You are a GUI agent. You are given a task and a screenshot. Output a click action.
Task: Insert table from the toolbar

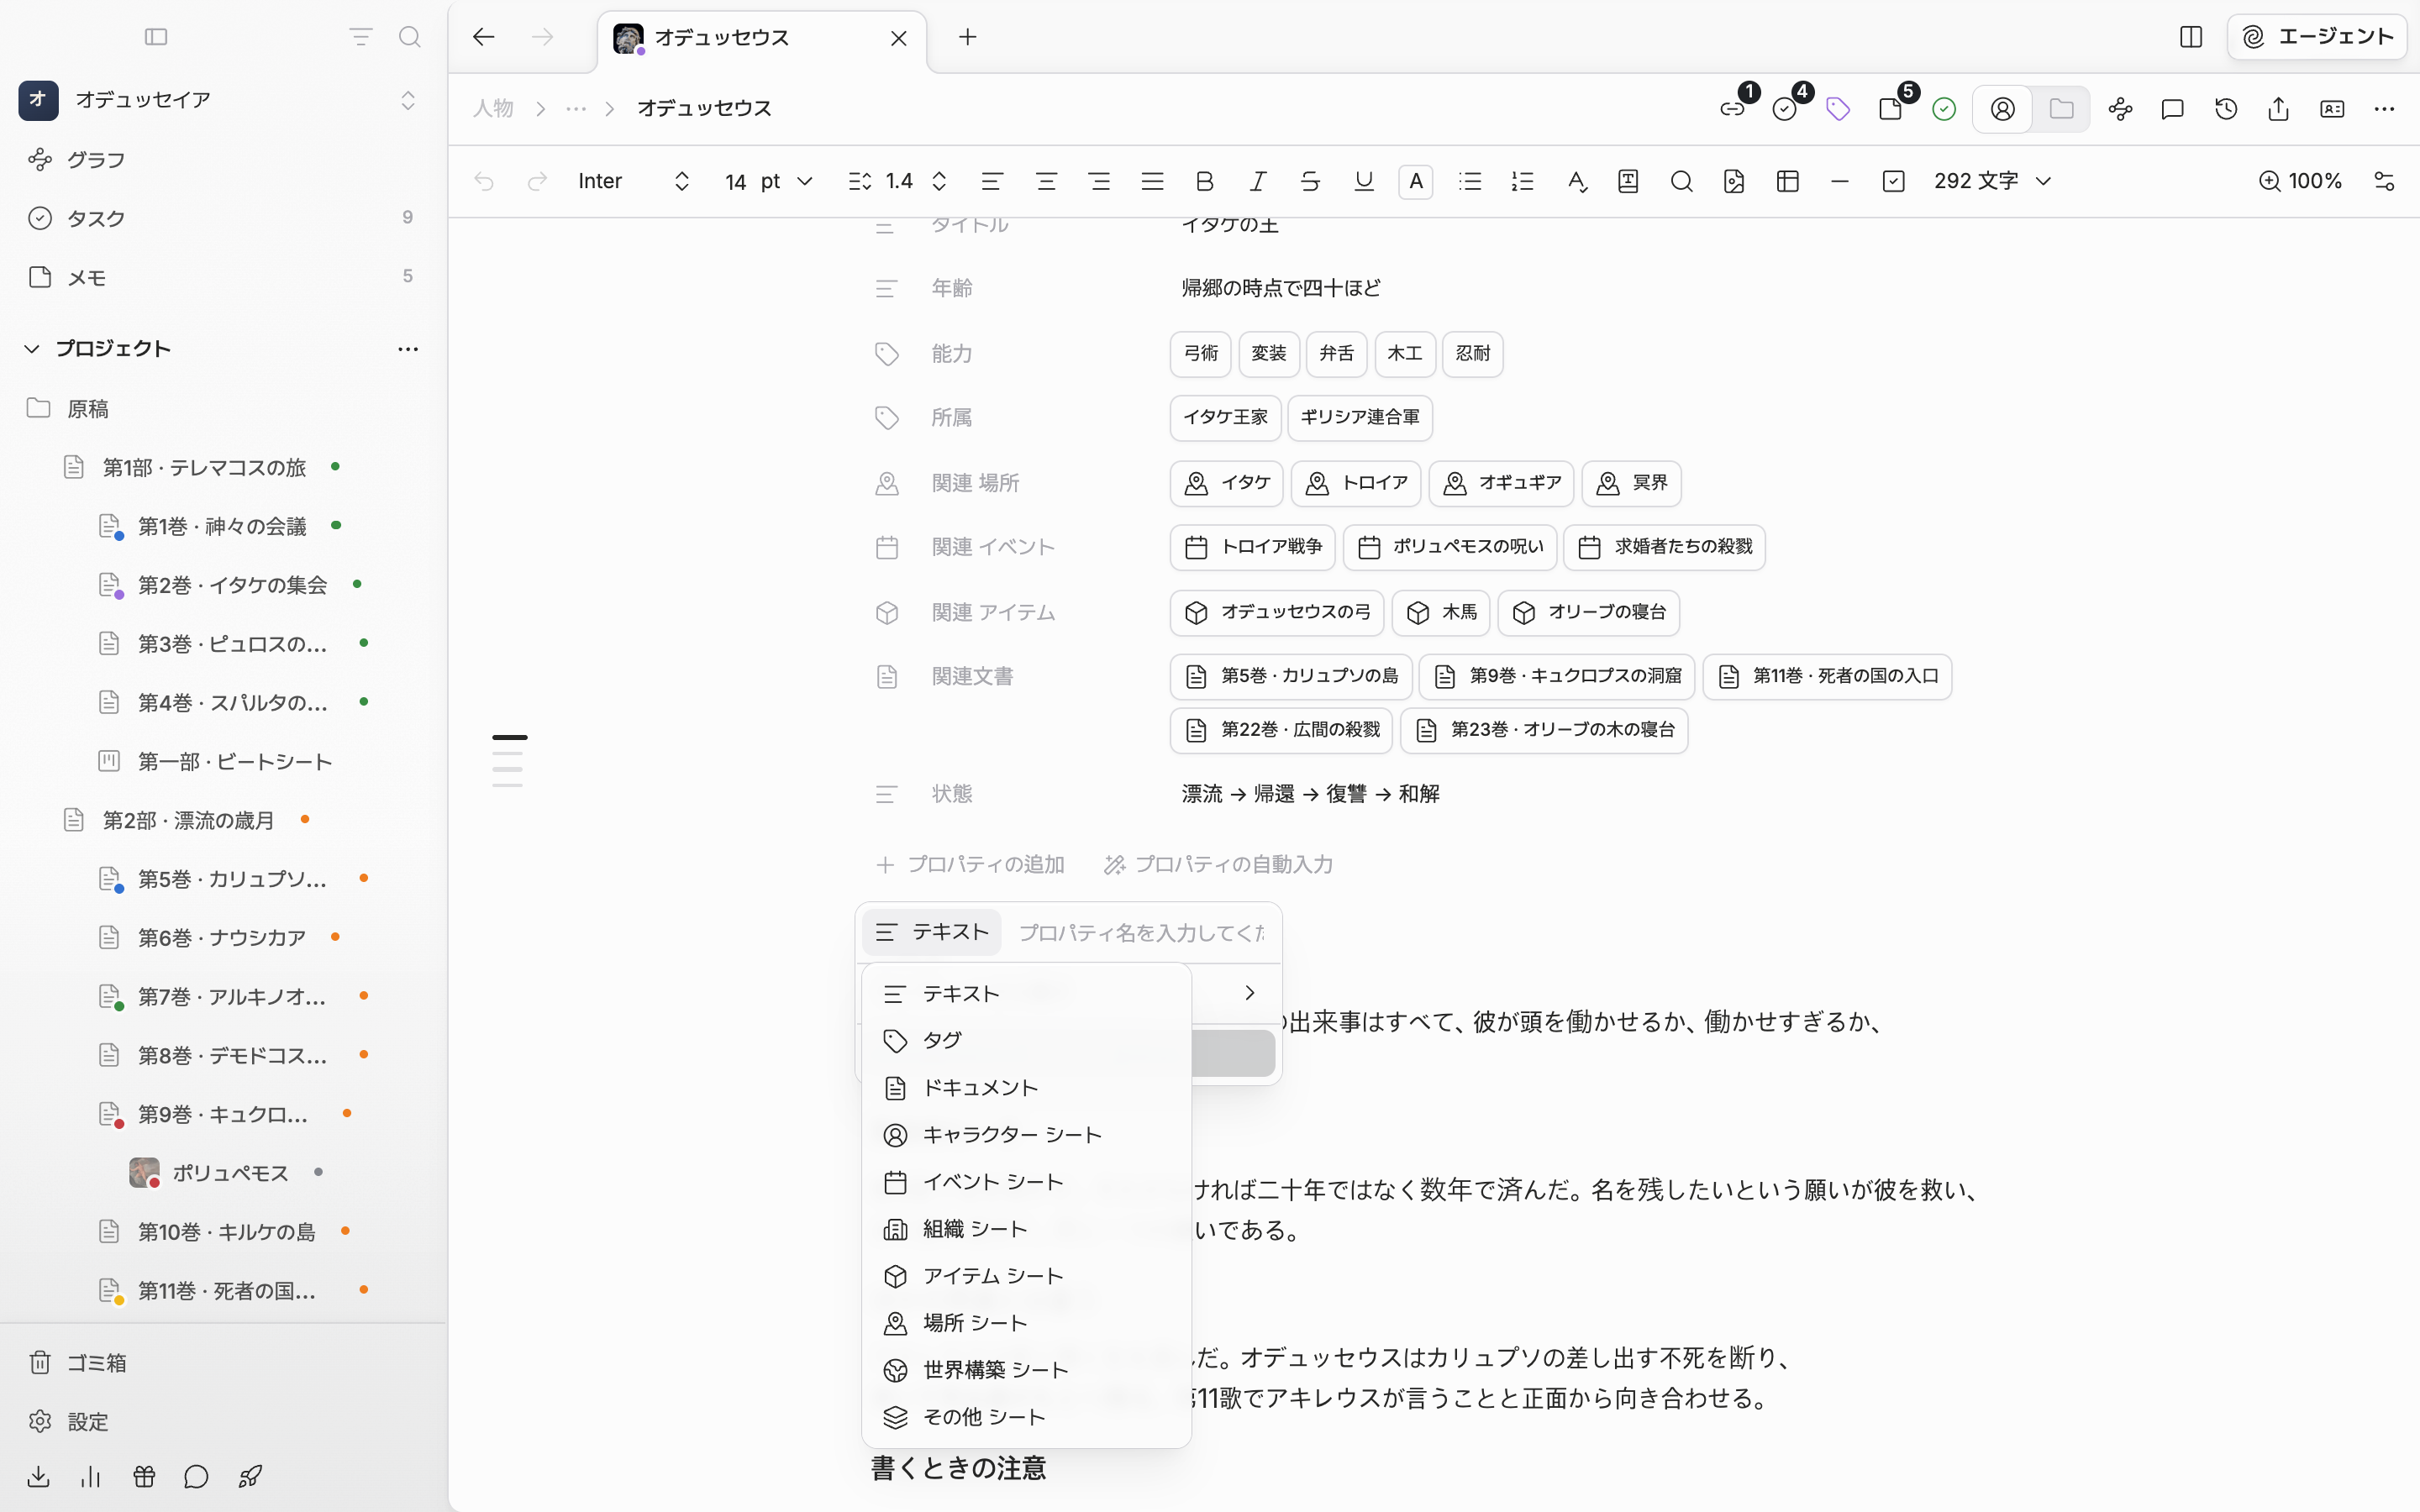1788,181
